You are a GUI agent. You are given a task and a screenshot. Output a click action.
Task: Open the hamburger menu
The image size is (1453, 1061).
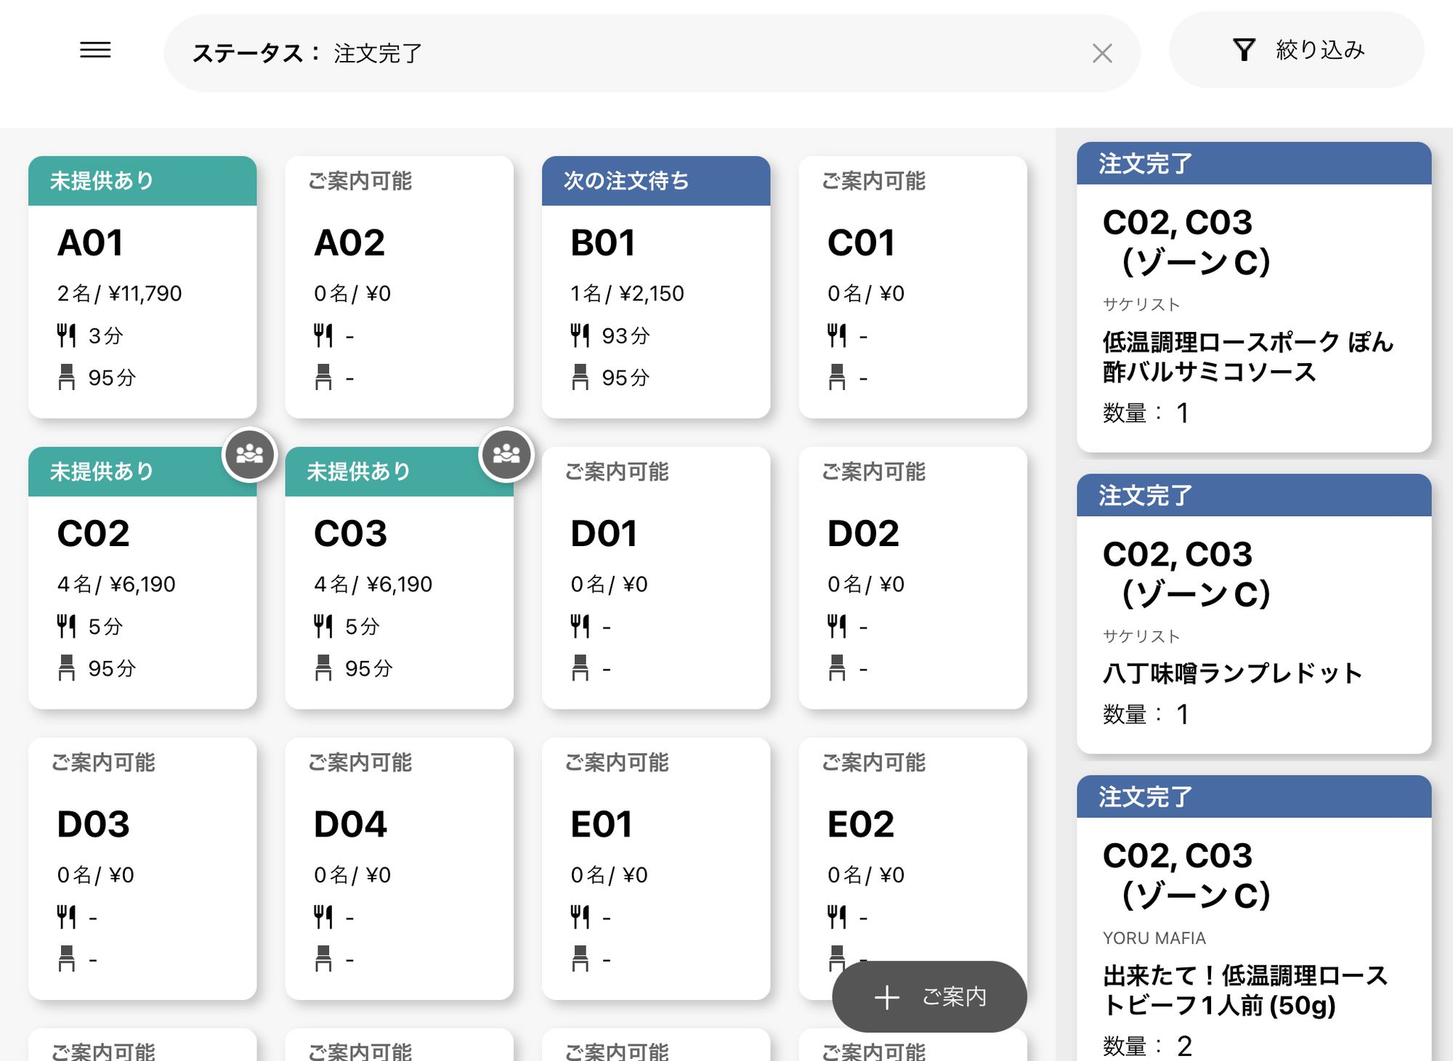click(95, 50)
